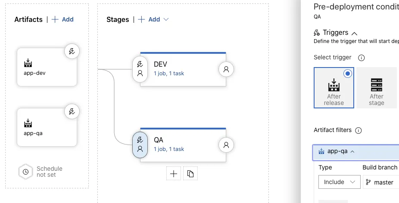The image size is (399, 203).
Task: Open the Include type dropdown
Action: coord(339,182)
